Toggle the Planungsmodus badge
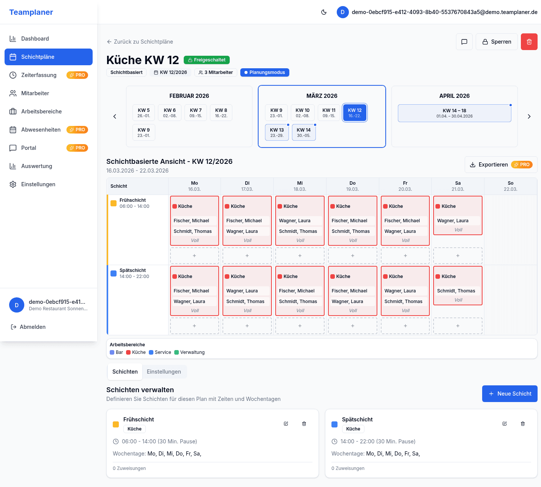 tap(265, 72)
